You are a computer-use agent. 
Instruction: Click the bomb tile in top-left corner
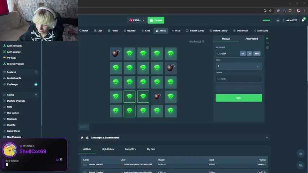point(116,53)
